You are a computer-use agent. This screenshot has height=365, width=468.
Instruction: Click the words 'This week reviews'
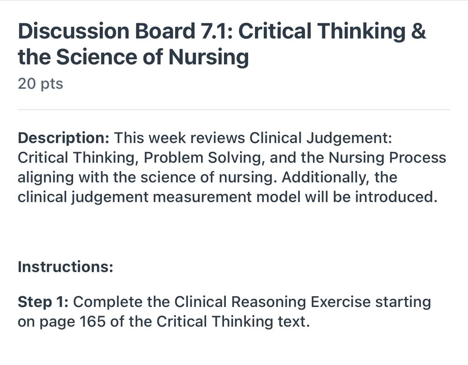click(180, 138)
